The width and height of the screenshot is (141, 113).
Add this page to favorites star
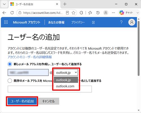73,13
